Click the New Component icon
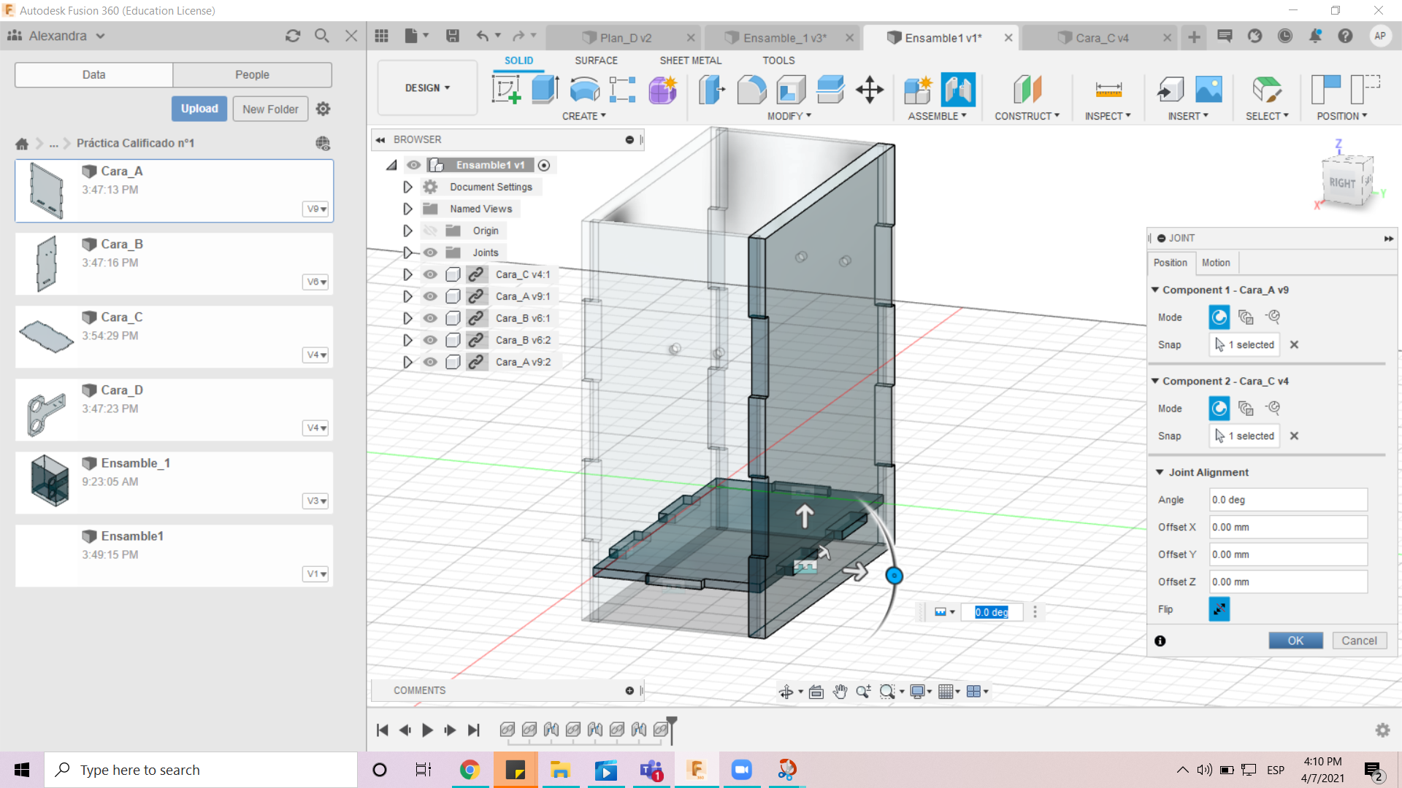The height and width of the screenshot is (788, 1402). coord(918,90)
